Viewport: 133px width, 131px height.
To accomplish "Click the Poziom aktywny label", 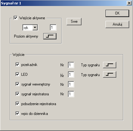I will tap(26, 36).
